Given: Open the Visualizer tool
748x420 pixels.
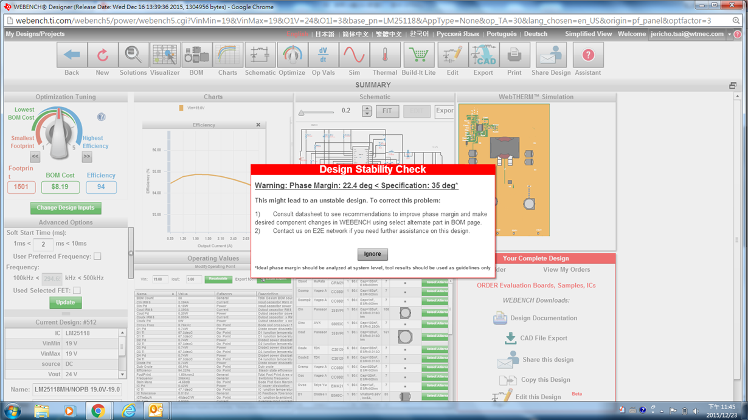Looking at the screenshot, I should pos(165,55).
